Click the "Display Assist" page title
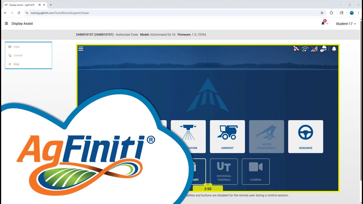This screenshot has width=363, height=204. click(x=22, y=24)
